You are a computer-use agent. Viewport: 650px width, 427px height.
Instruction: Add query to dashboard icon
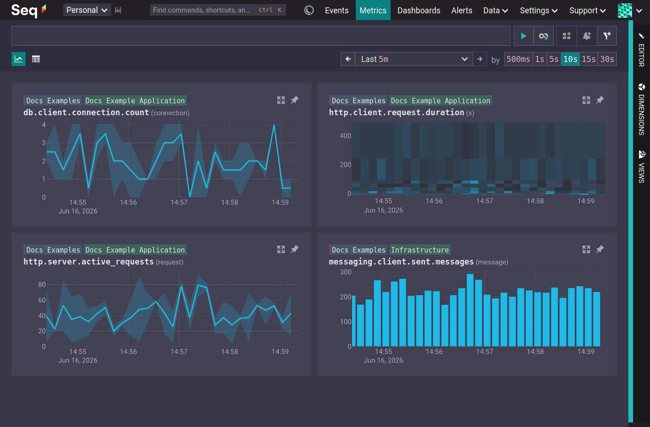pos(566,36)
